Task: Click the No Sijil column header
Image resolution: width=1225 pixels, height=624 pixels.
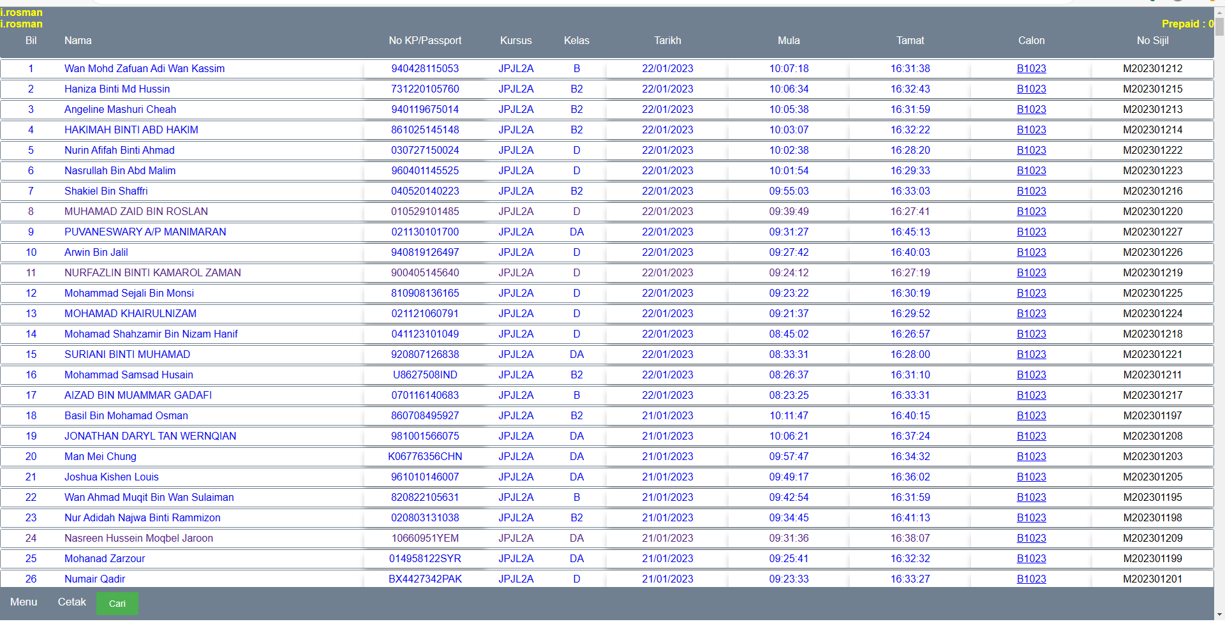Action: coord(1152,40)
